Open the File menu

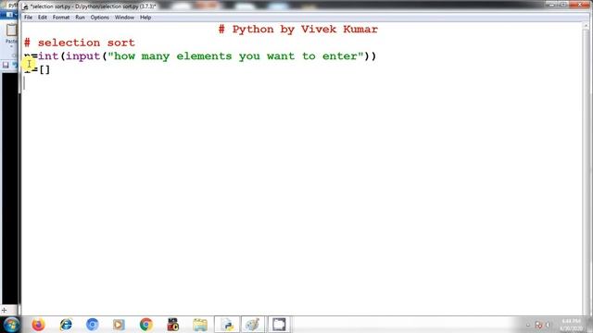[28, 18]
